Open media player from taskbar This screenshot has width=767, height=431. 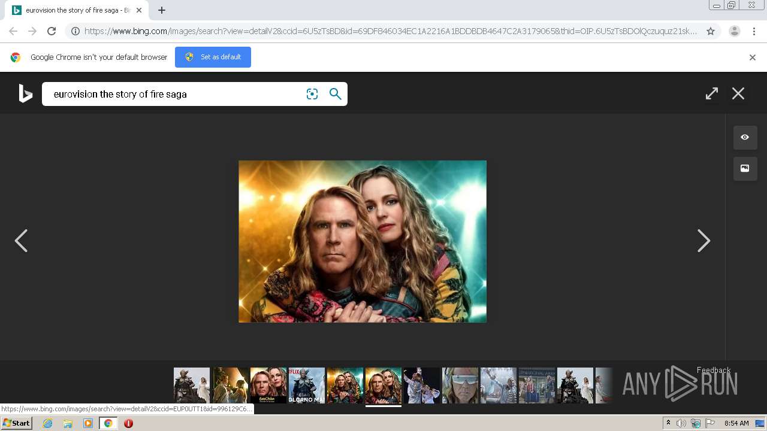88,423
